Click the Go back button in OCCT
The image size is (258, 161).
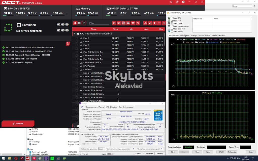pyautogui.click(x=18, y=124)
